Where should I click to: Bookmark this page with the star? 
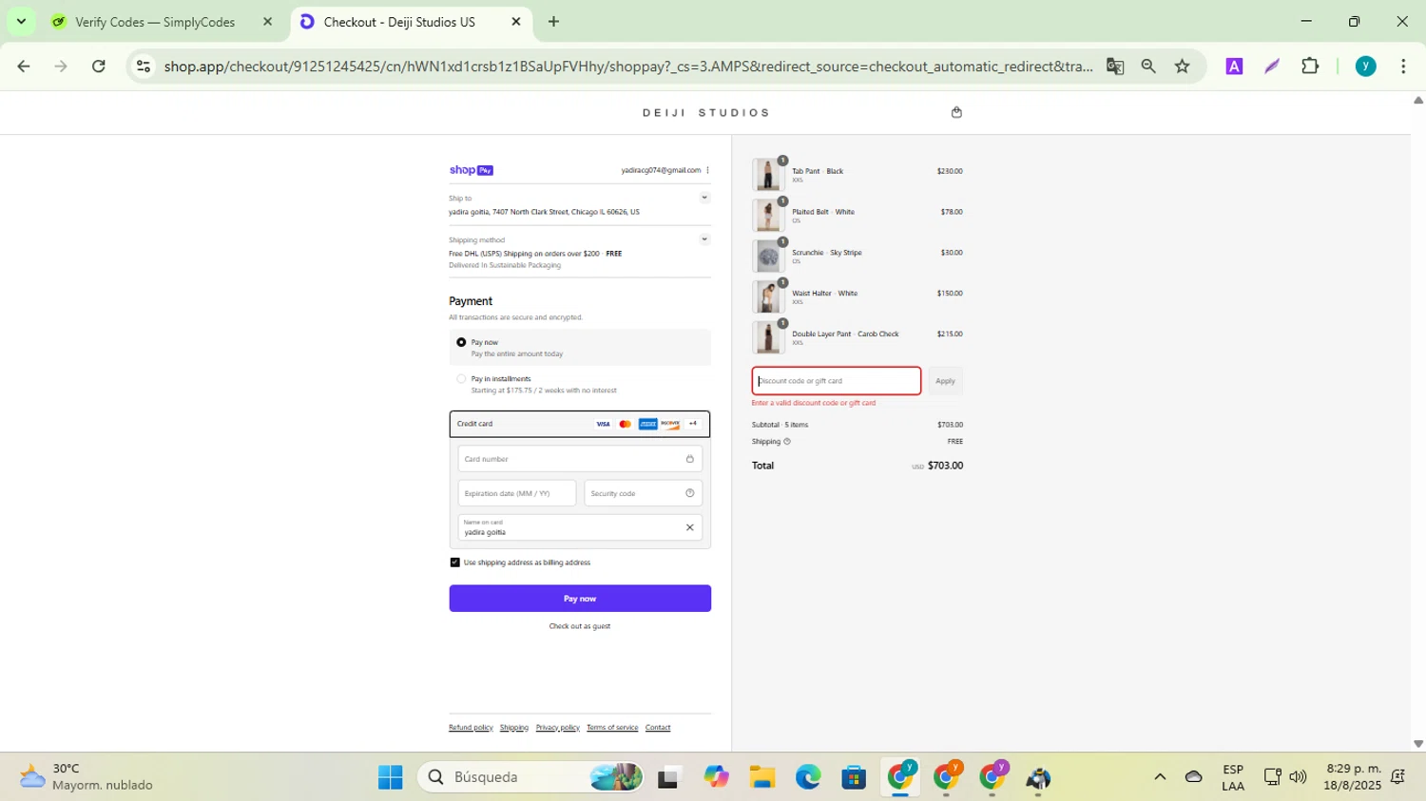click(x=1182, y=67)
